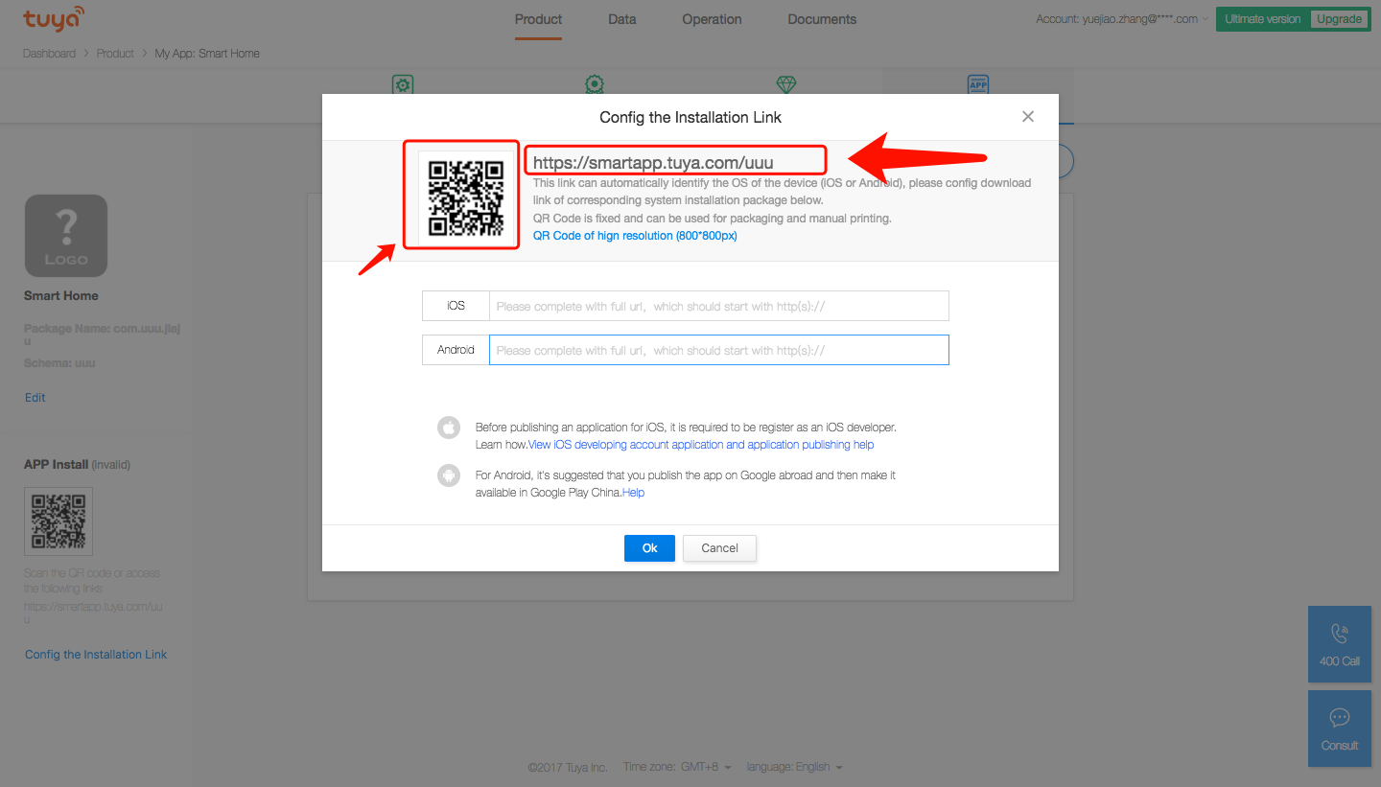Image resolution: width=1381 pixels, height=787 pixels.
Task: Open the Documents tab
Action: coord(822,19)
